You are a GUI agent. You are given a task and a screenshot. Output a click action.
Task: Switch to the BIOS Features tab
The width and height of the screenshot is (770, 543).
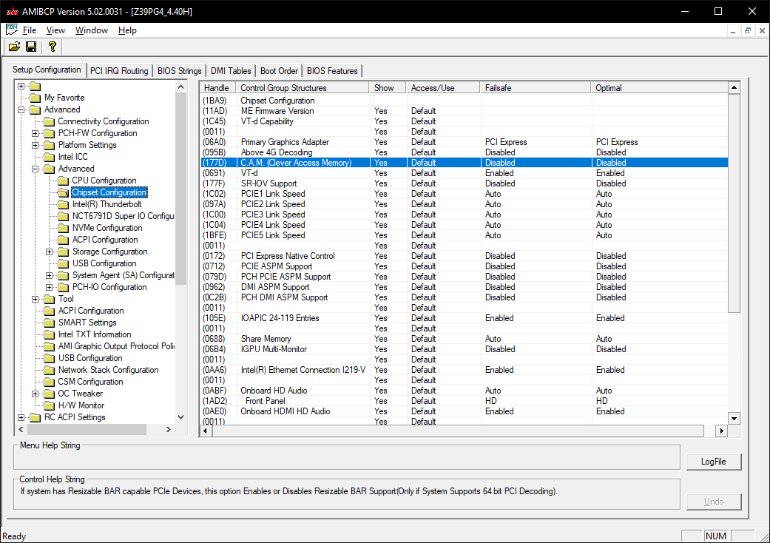point(332,71)
